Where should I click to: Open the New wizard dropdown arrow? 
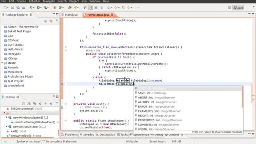[8, 8]
